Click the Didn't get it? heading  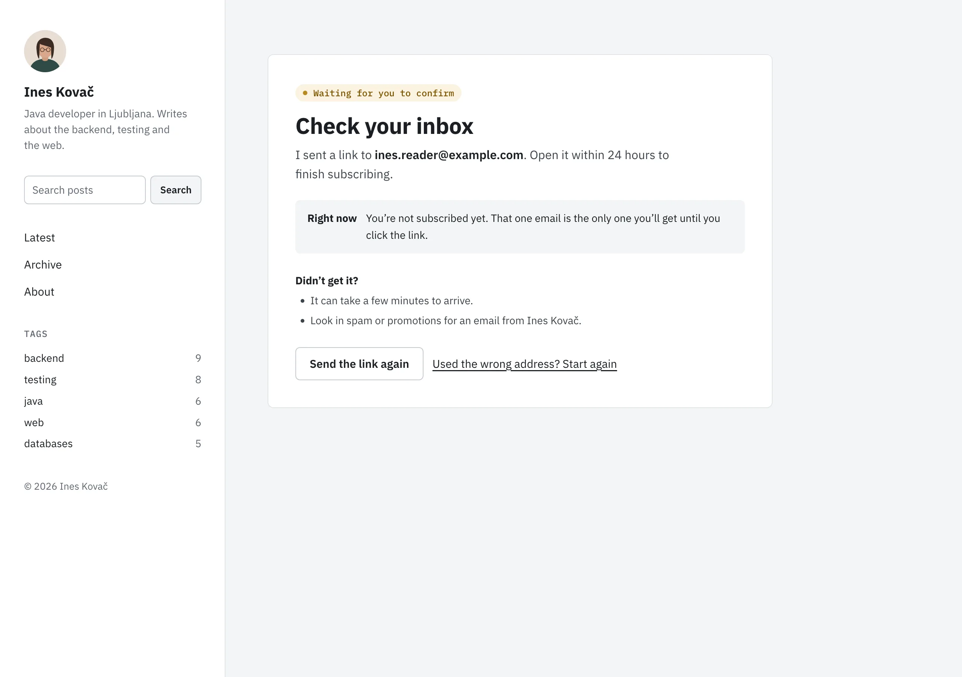[327, 281]
